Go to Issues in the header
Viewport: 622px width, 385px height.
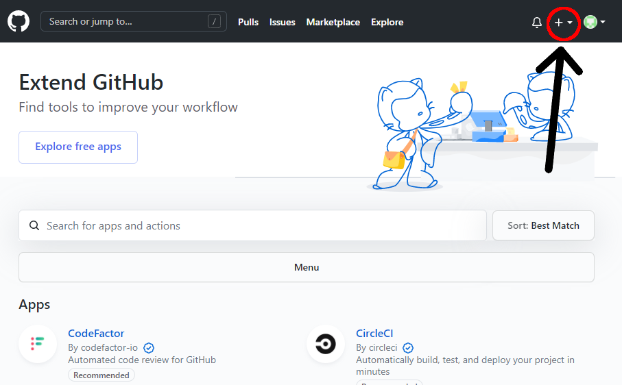[282, 22]
